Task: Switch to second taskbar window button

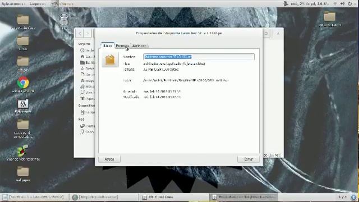Action: click(104, 197)
